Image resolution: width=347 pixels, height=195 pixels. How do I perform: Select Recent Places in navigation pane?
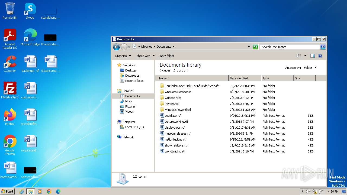(x=134, y=81)
